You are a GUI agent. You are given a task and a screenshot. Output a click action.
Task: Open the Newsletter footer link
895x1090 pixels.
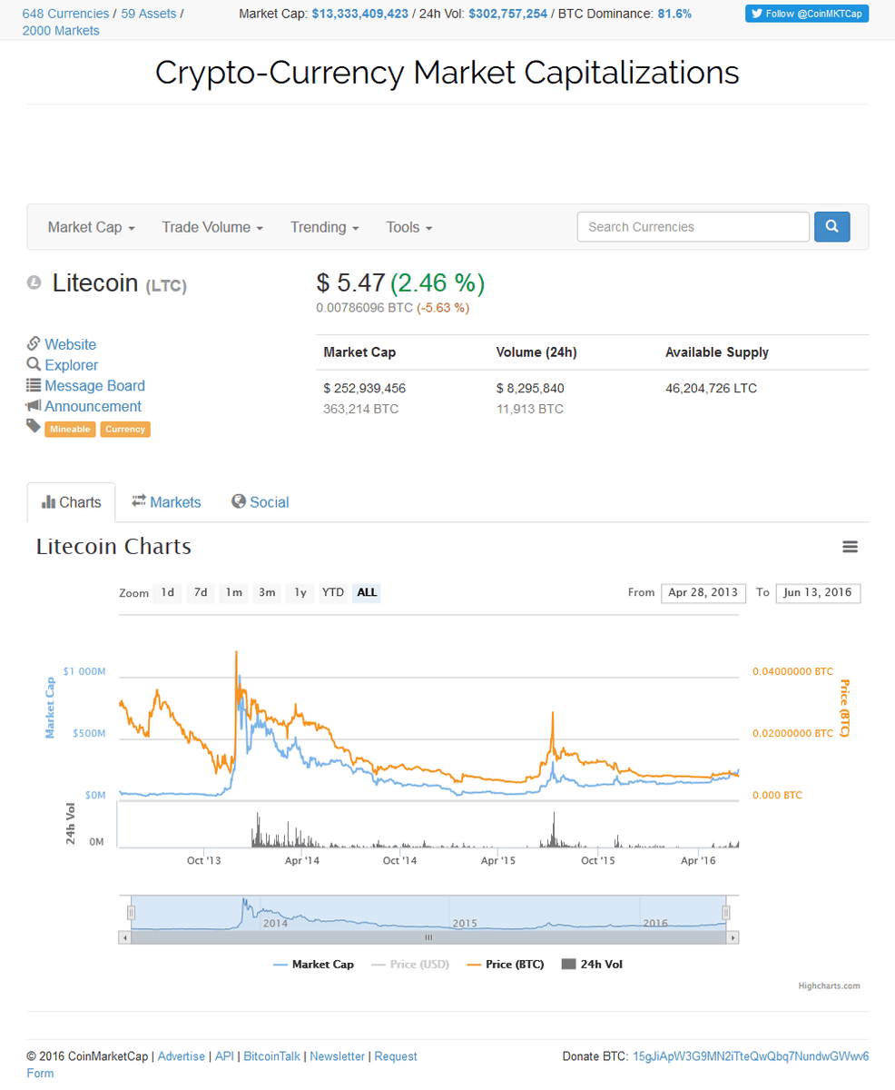pyautogui.click(x=338, y=1056)
